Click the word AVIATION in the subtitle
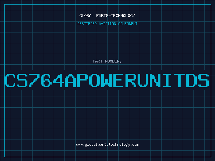This screenshot has height=161, width=215. point(107,24)
